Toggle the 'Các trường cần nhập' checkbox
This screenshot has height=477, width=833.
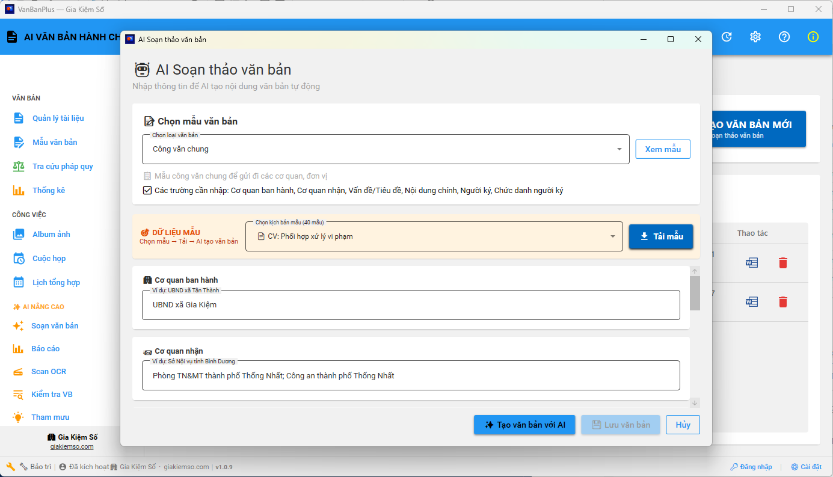click(x=147, y=191)
